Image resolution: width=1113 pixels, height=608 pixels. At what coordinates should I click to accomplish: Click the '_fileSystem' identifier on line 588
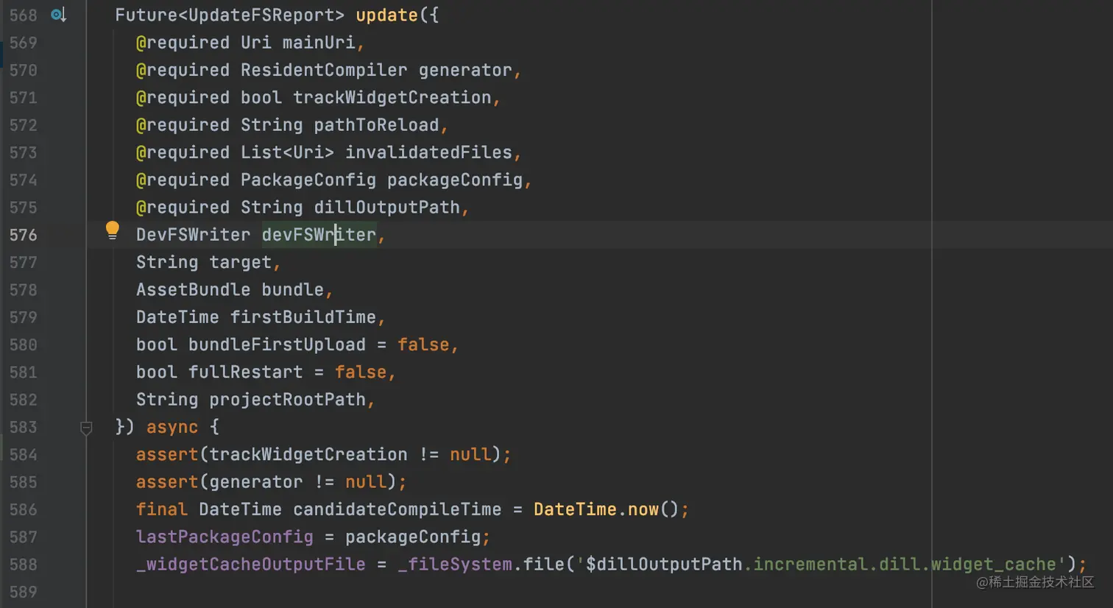pos(455,565)
